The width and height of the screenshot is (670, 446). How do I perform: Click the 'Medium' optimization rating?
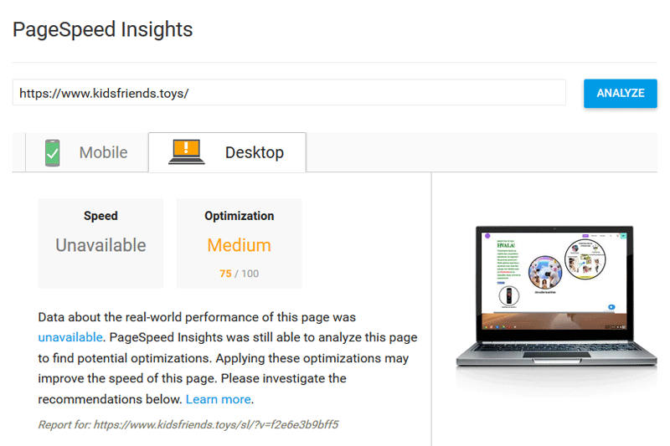coord(239,245)
